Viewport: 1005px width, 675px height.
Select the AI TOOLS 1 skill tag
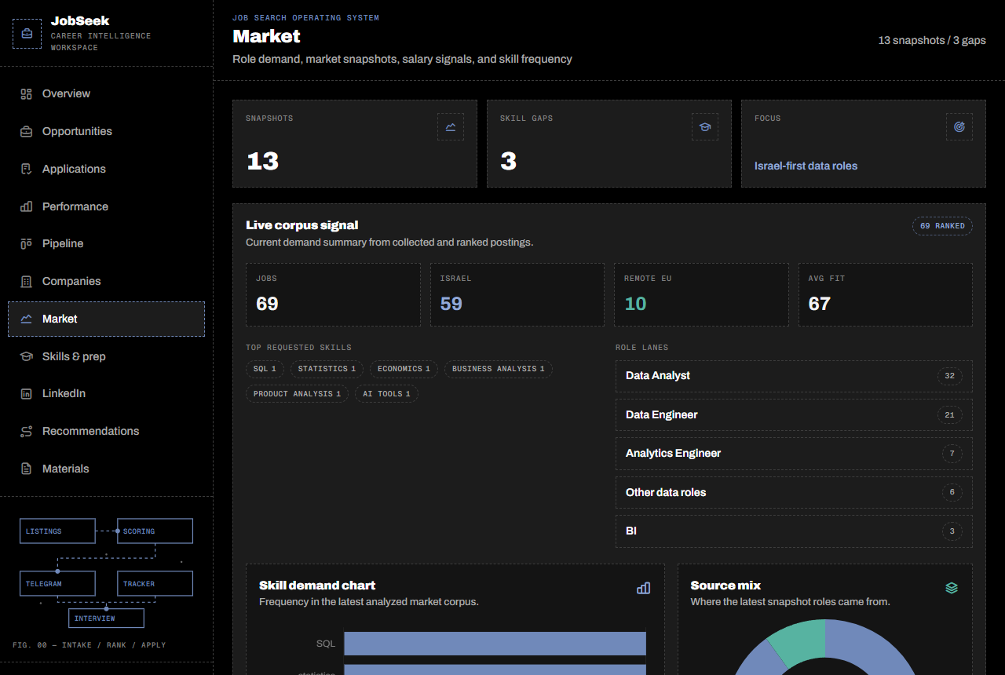[386, 394]
